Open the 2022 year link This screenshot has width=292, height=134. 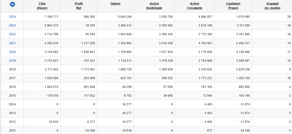(x=12, y=34)
